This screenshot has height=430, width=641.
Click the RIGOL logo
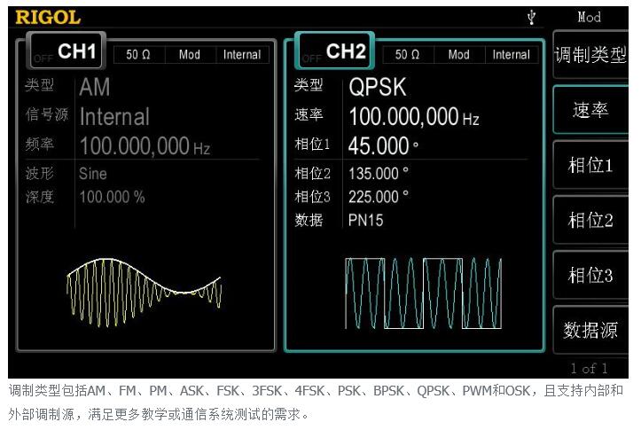(48, 17)
